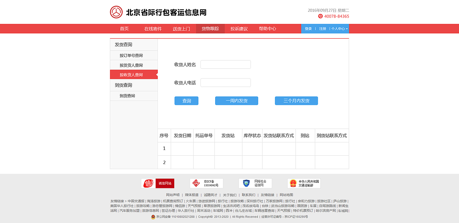The width and height of the screenshot is (459, 223).
Task: Click the 一周内发货 button
Action: click(236, 101)
